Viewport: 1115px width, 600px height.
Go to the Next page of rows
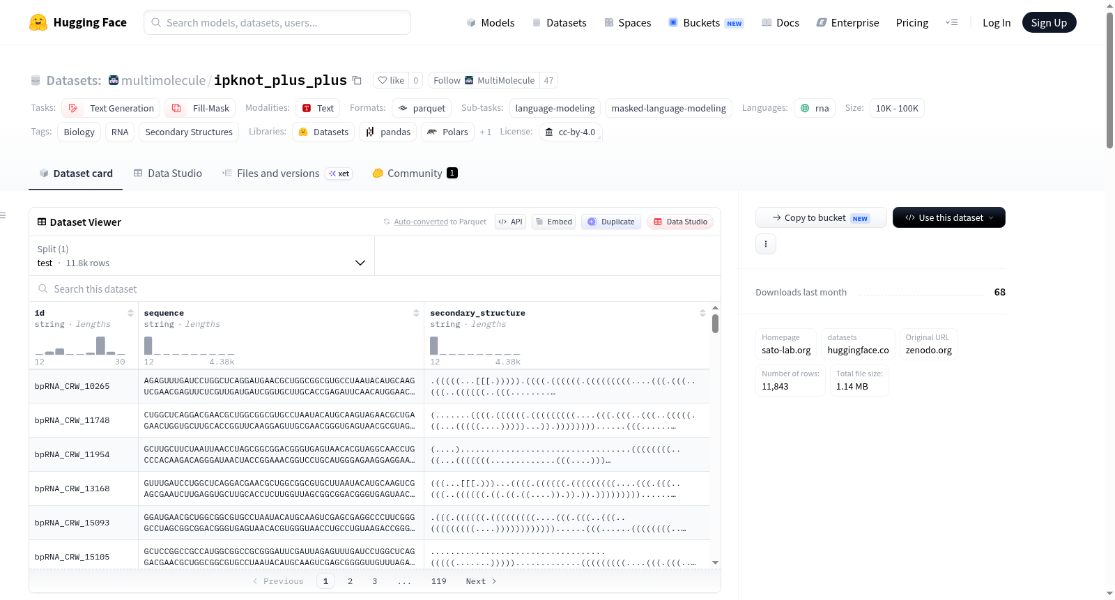tap(481, 581)
